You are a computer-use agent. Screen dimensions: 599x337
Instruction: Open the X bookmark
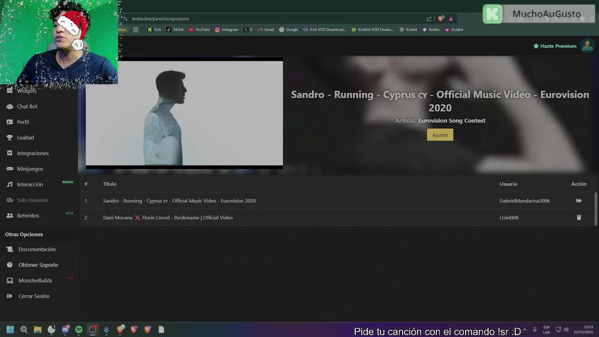248,29
